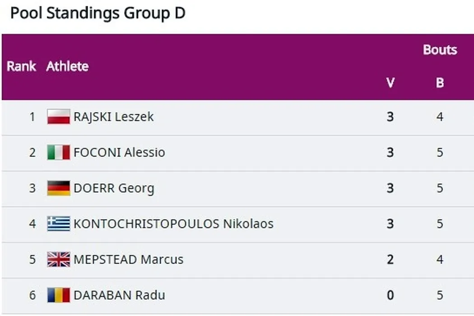Screen dimensions: 474x316
Task: Click the Athlete column header
Action: pyautogui.click(x=67, y=66)
